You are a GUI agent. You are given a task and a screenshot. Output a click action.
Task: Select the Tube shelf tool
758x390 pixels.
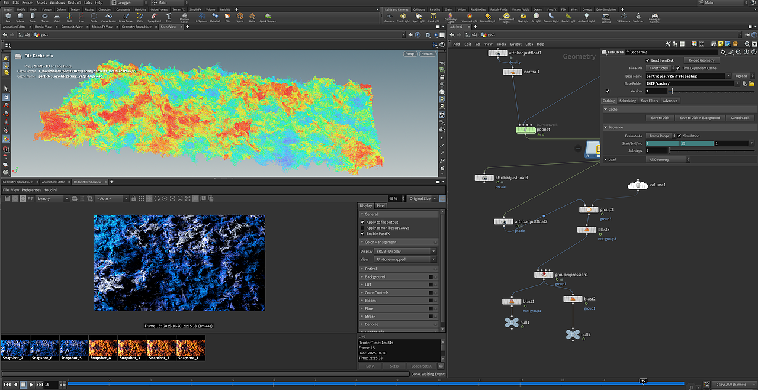point(33,18)
